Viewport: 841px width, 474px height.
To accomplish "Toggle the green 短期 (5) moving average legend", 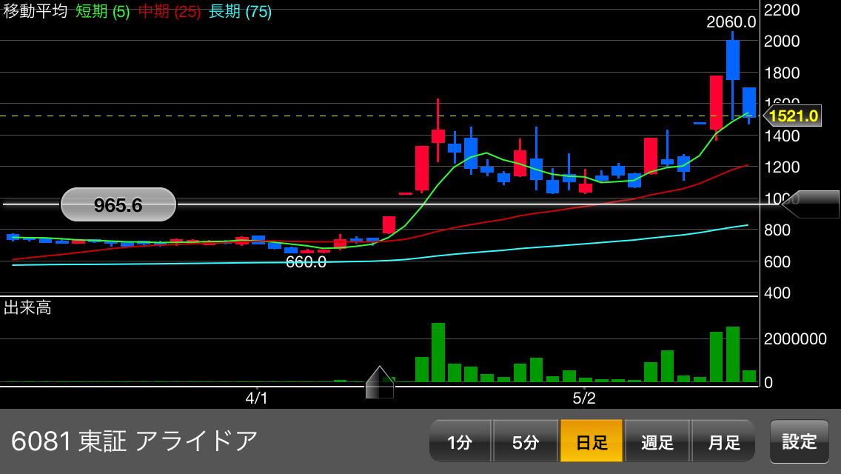I will pos(103,12).
